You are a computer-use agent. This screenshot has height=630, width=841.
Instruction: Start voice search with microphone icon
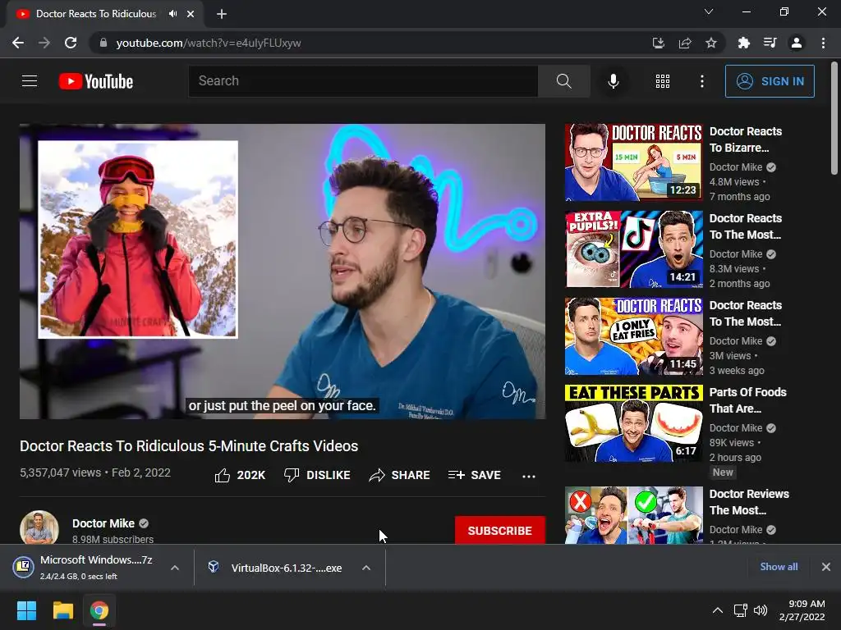pos(613,81)
